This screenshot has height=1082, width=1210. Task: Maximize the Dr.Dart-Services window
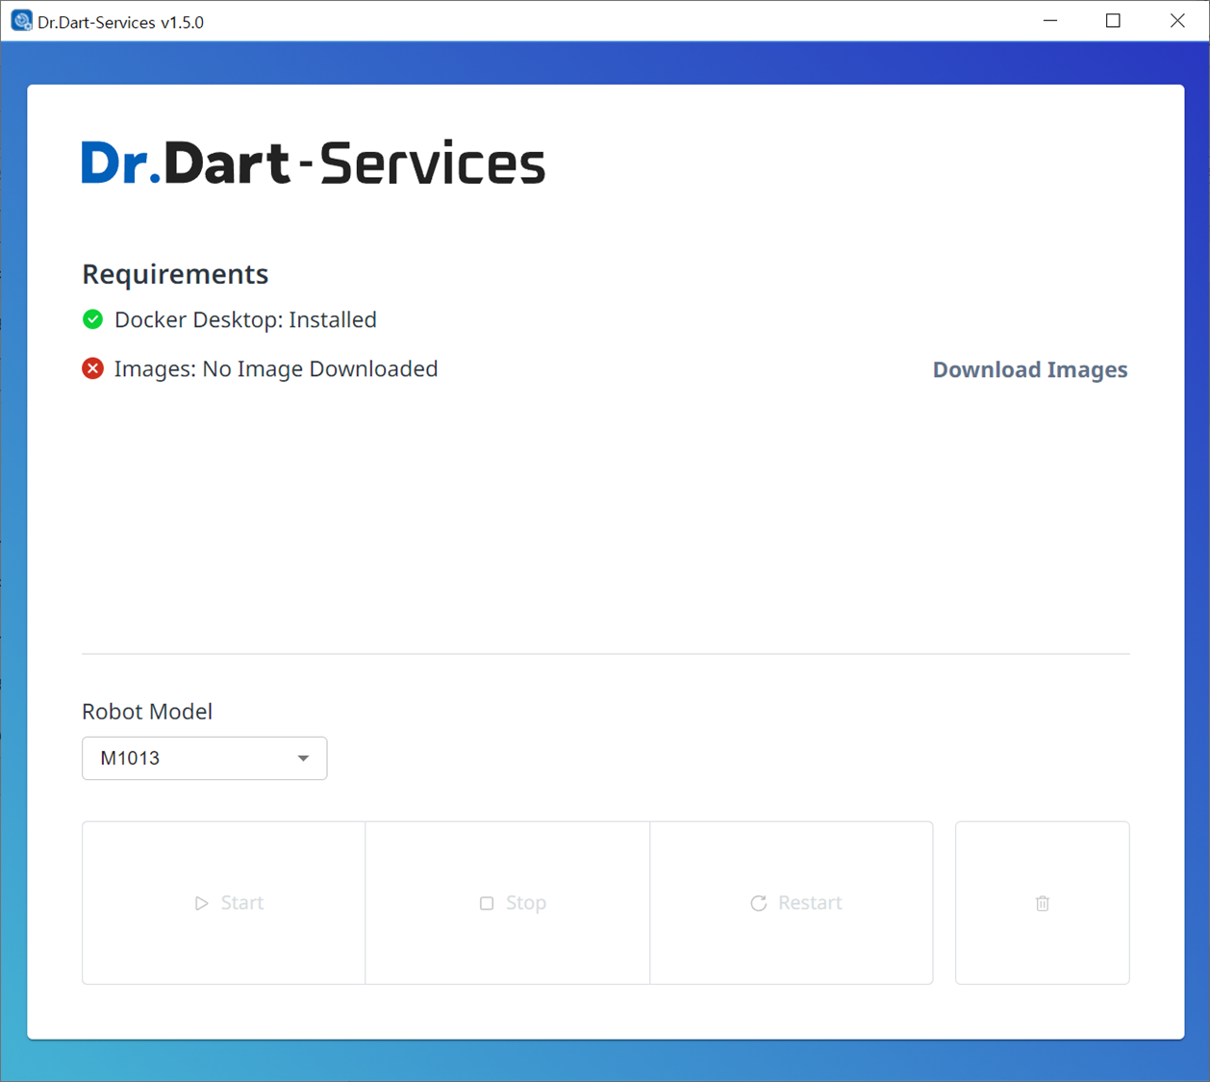(x=1113, y=20)
